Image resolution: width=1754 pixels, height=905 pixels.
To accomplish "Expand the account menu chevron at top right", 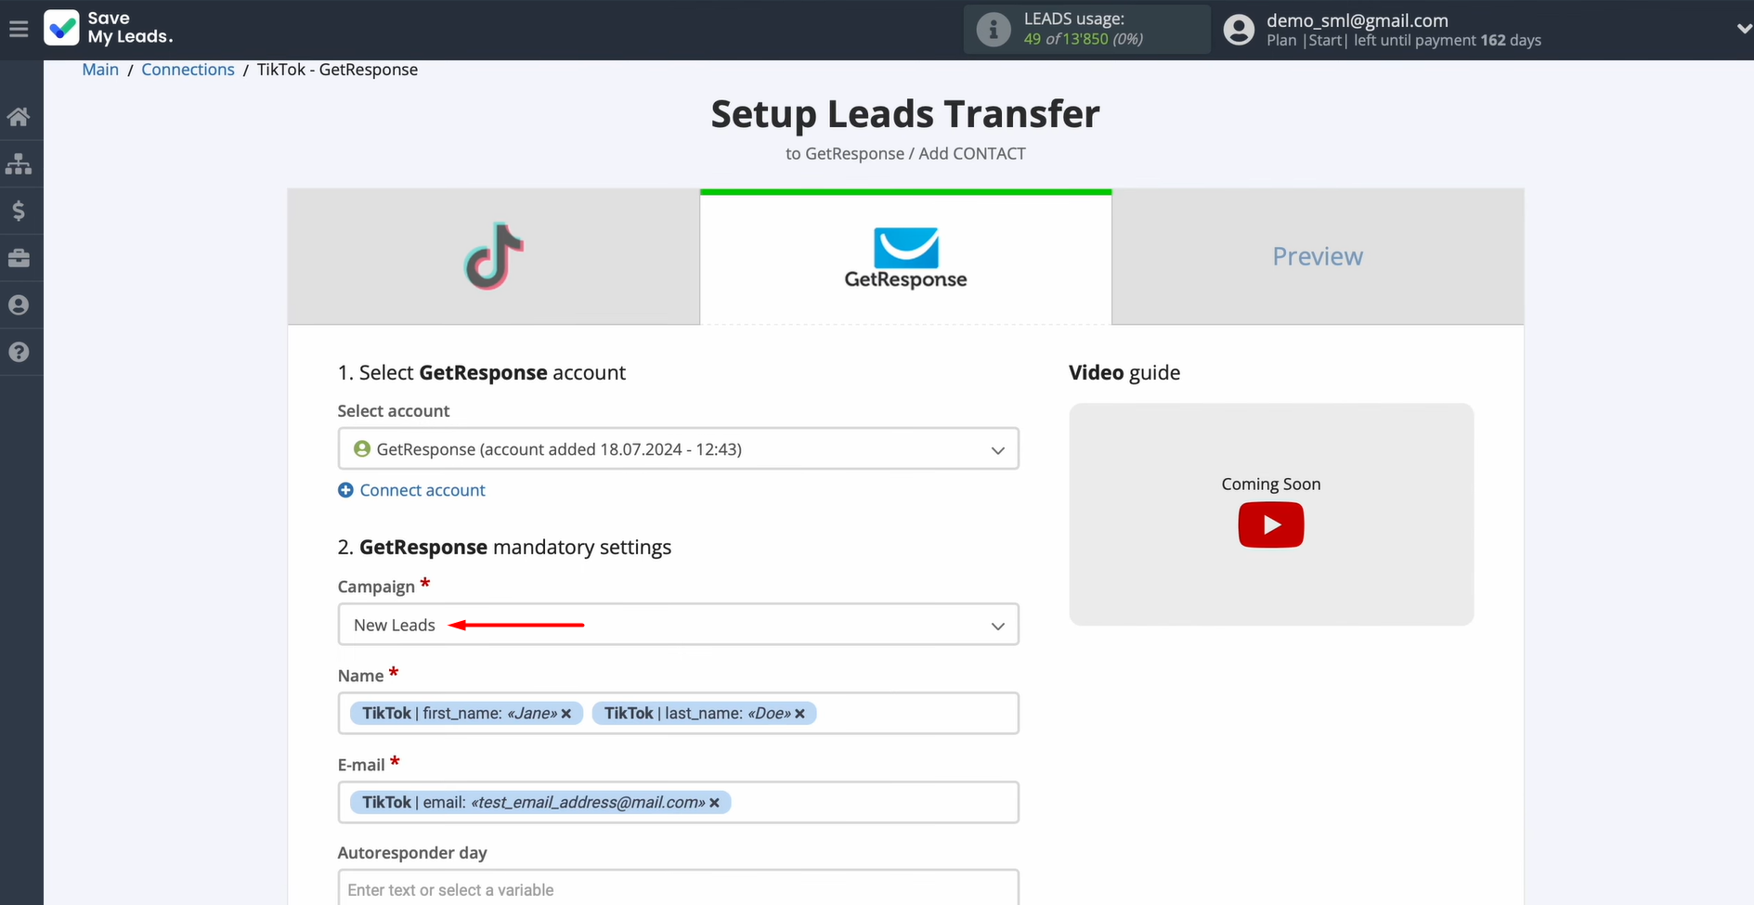I will (1743, 30).
